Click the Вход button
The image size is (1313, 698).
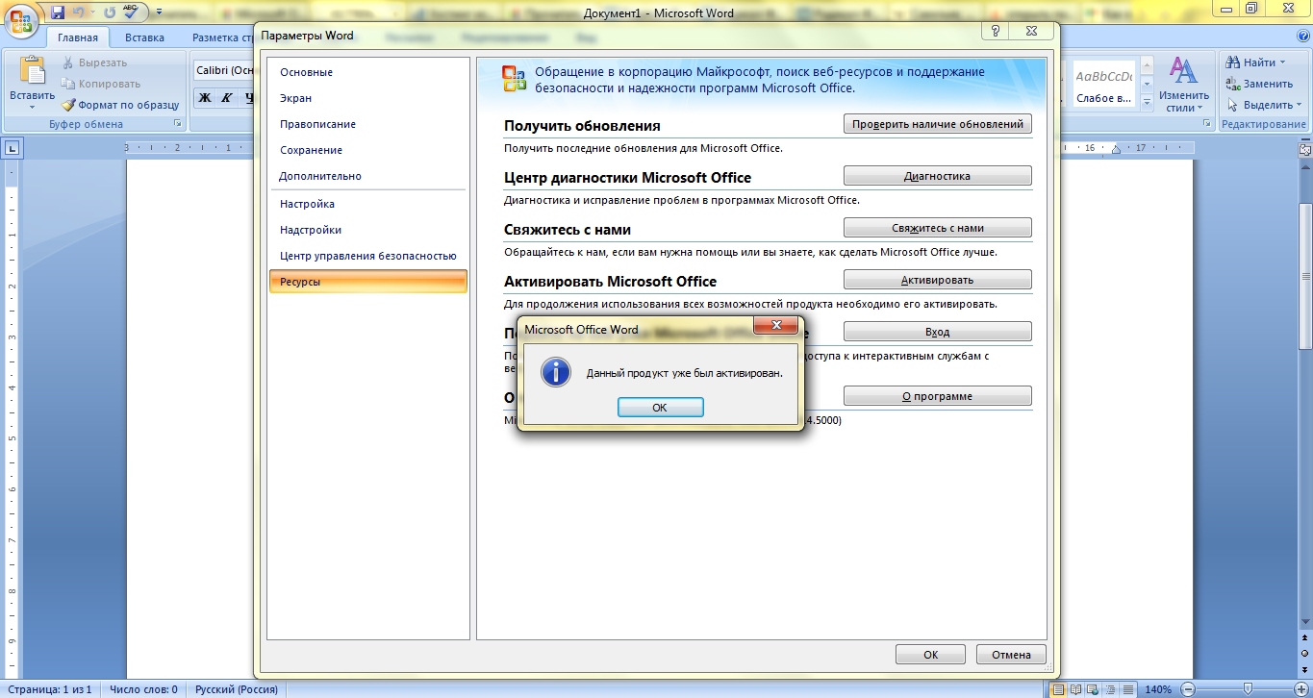(938, 332)
